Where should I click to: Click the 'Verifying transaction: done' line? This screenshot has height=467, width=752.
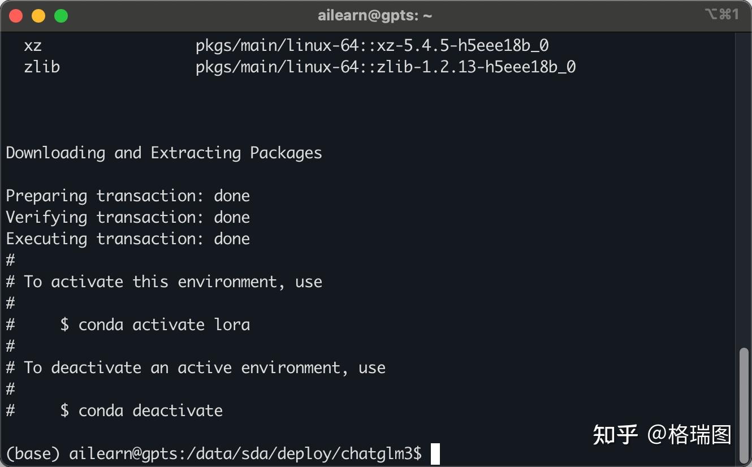point(128,218)
